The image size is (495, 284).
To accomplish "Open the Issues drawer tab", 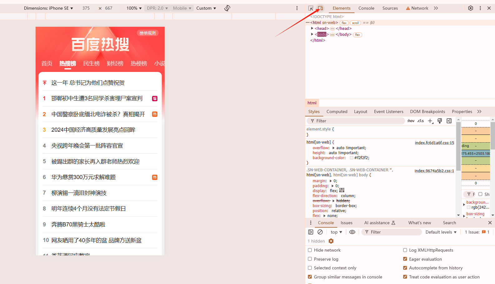I will click(346, 223).
